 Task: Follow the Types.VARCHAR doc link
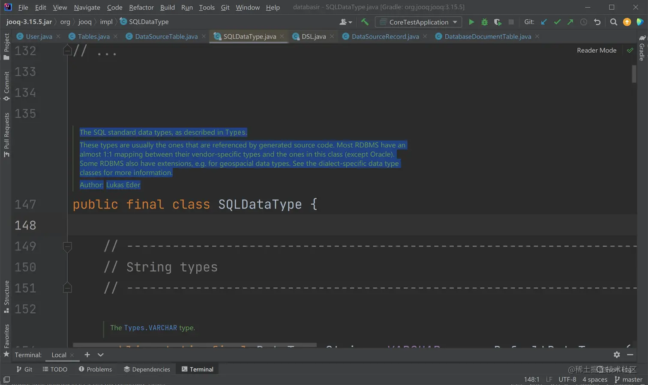tap(150, 328)
